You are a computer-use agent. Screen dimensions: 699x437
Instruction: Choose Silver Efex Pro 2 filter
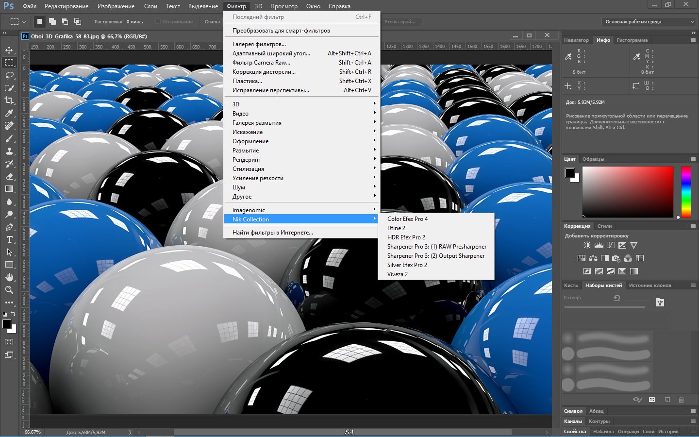click(x=436, y=265)
